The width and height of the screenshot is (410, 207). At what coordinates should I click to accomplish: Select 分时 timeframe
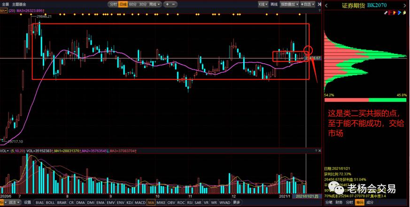coord(113,4)
